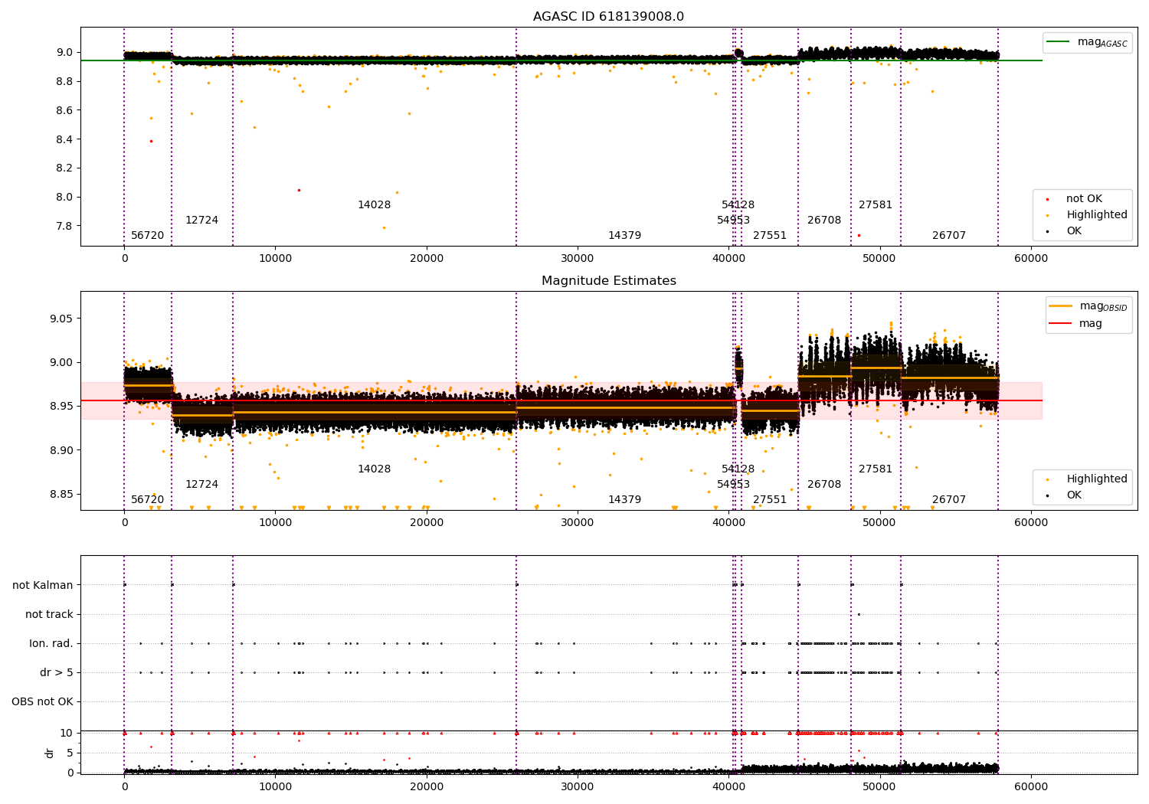1149x804 pixels.
Task: Click obsid label 26708 in top plot
Action: coord(824,221)
